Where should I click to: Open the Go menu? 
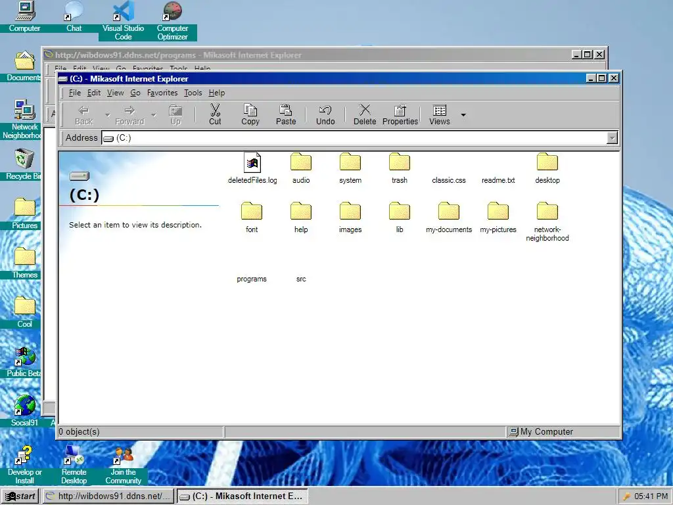coord(135,93)
